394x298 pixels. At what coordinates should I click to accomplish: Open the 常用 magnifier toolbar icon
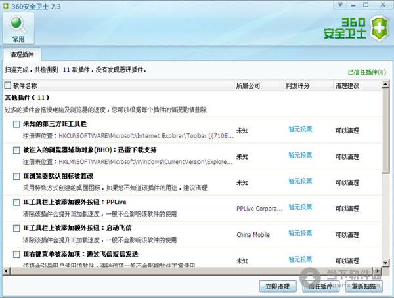[x=18, y=29]
